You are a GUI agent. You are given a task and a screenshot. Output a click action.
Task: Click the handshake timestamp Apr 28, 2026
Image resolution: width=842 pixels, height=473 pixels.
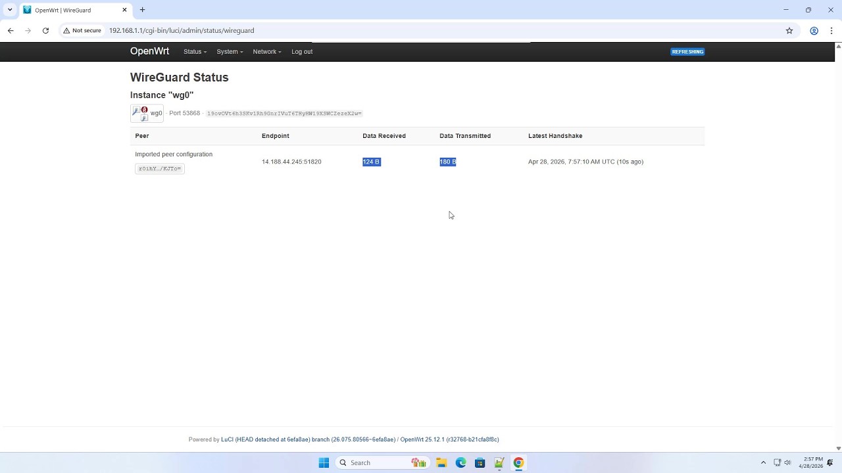pos(585,162)
